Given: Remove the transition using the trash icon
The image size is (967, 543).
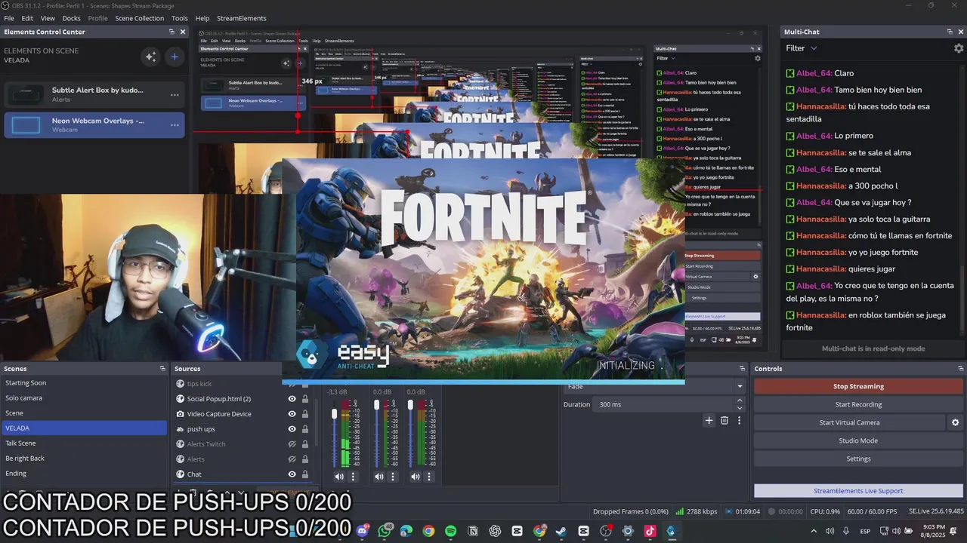Looking at the screenshot, I should [x=724, y=421].
